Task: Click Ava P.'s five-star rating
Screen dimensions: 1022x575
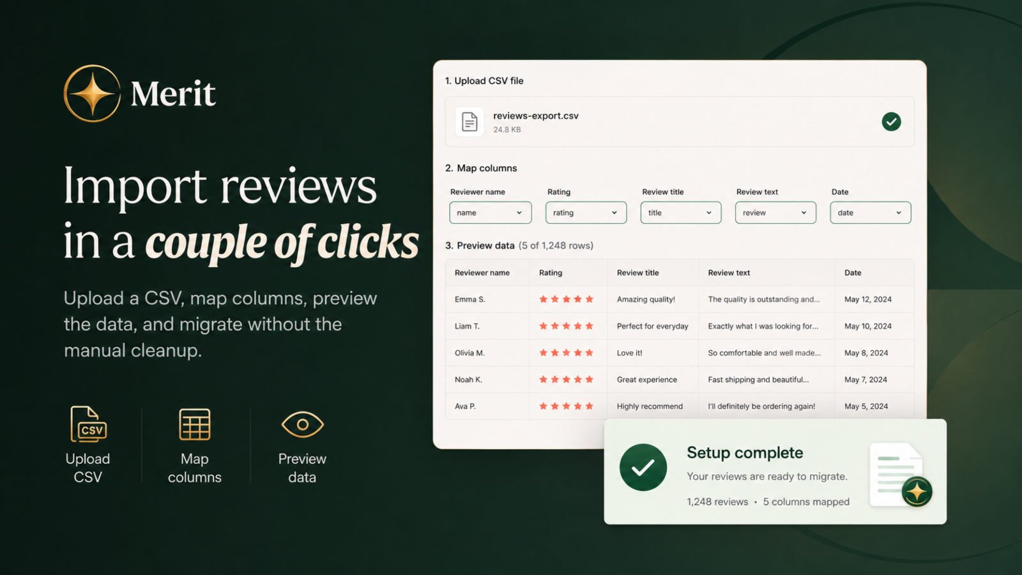Action: click(566, 406)
